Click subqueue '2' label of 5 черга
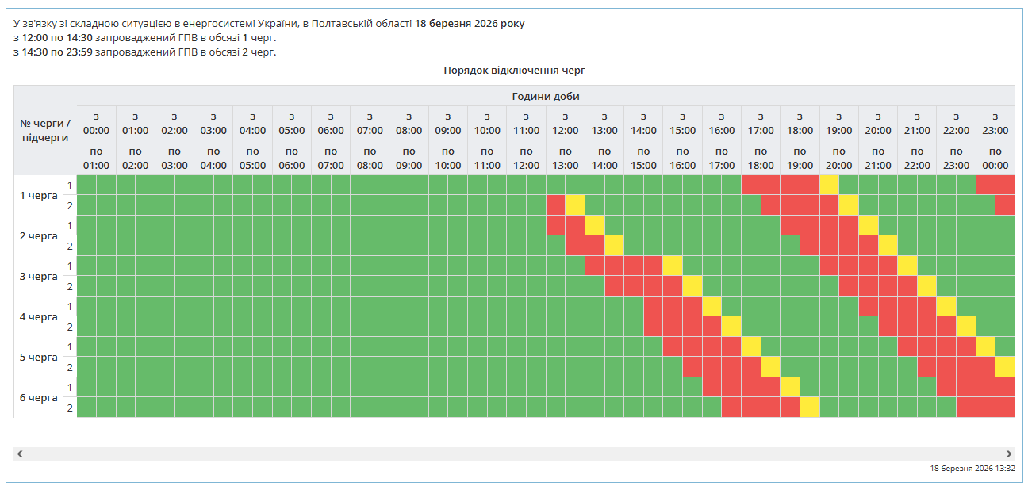1028x490 pixels. (x=70, y=367)
